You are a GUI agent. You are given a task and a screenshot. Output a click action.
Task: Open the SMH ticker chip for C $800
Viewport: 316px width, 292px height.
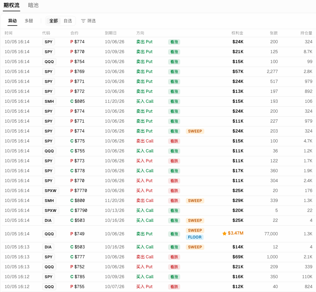click(x=49, y=201)
